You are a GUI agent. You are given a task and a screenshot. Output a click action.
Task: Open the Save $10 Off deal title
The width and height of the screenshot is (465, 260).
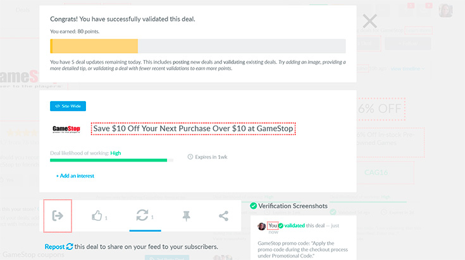[x=193, y=129]
